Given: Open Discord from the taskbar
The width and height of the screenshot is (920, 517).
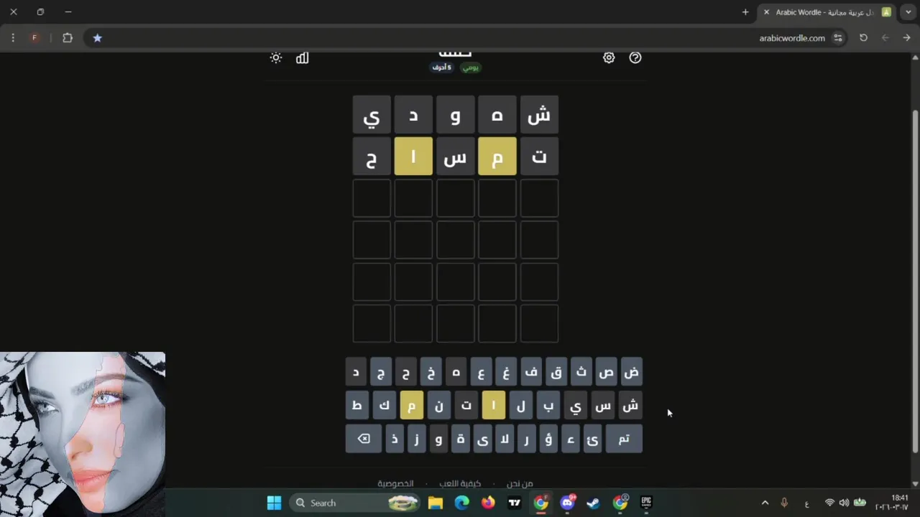Looking at the screenshot, I should point(567,503).
